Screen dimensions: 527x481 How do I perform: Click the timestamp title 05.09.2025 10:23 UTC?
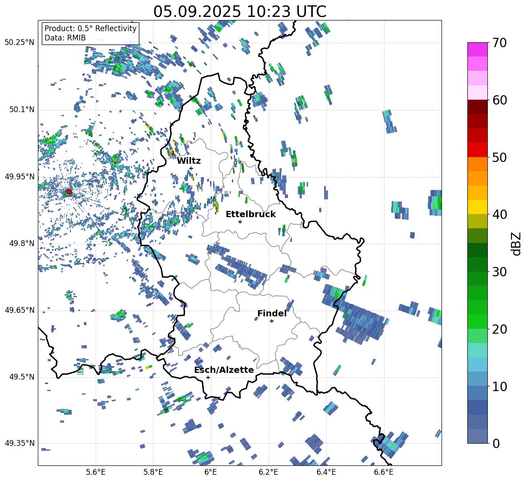click(239, 12)
